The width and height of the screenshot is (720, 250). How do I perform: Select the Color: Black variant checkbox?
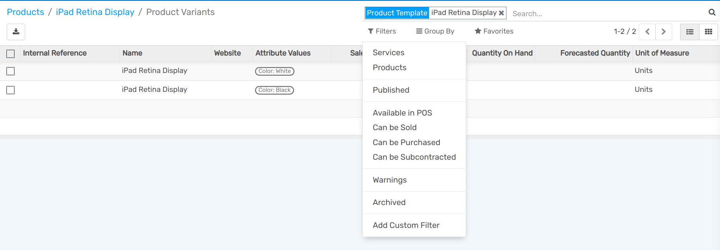tap(11, 90)
